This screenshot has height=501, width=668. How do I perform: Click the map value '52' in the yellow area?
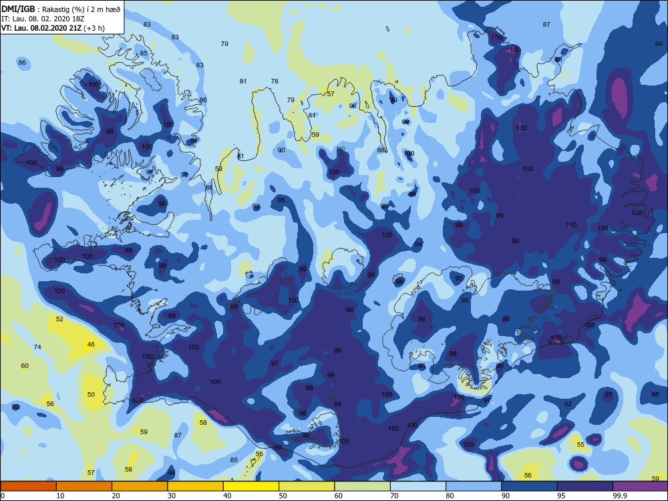(59, 319)
